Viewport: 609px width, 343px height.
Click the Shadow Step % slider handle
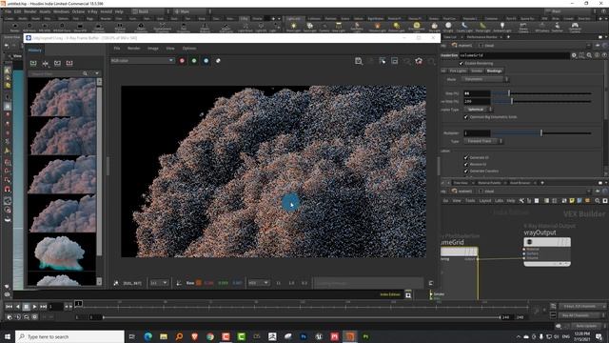(512, 101)
